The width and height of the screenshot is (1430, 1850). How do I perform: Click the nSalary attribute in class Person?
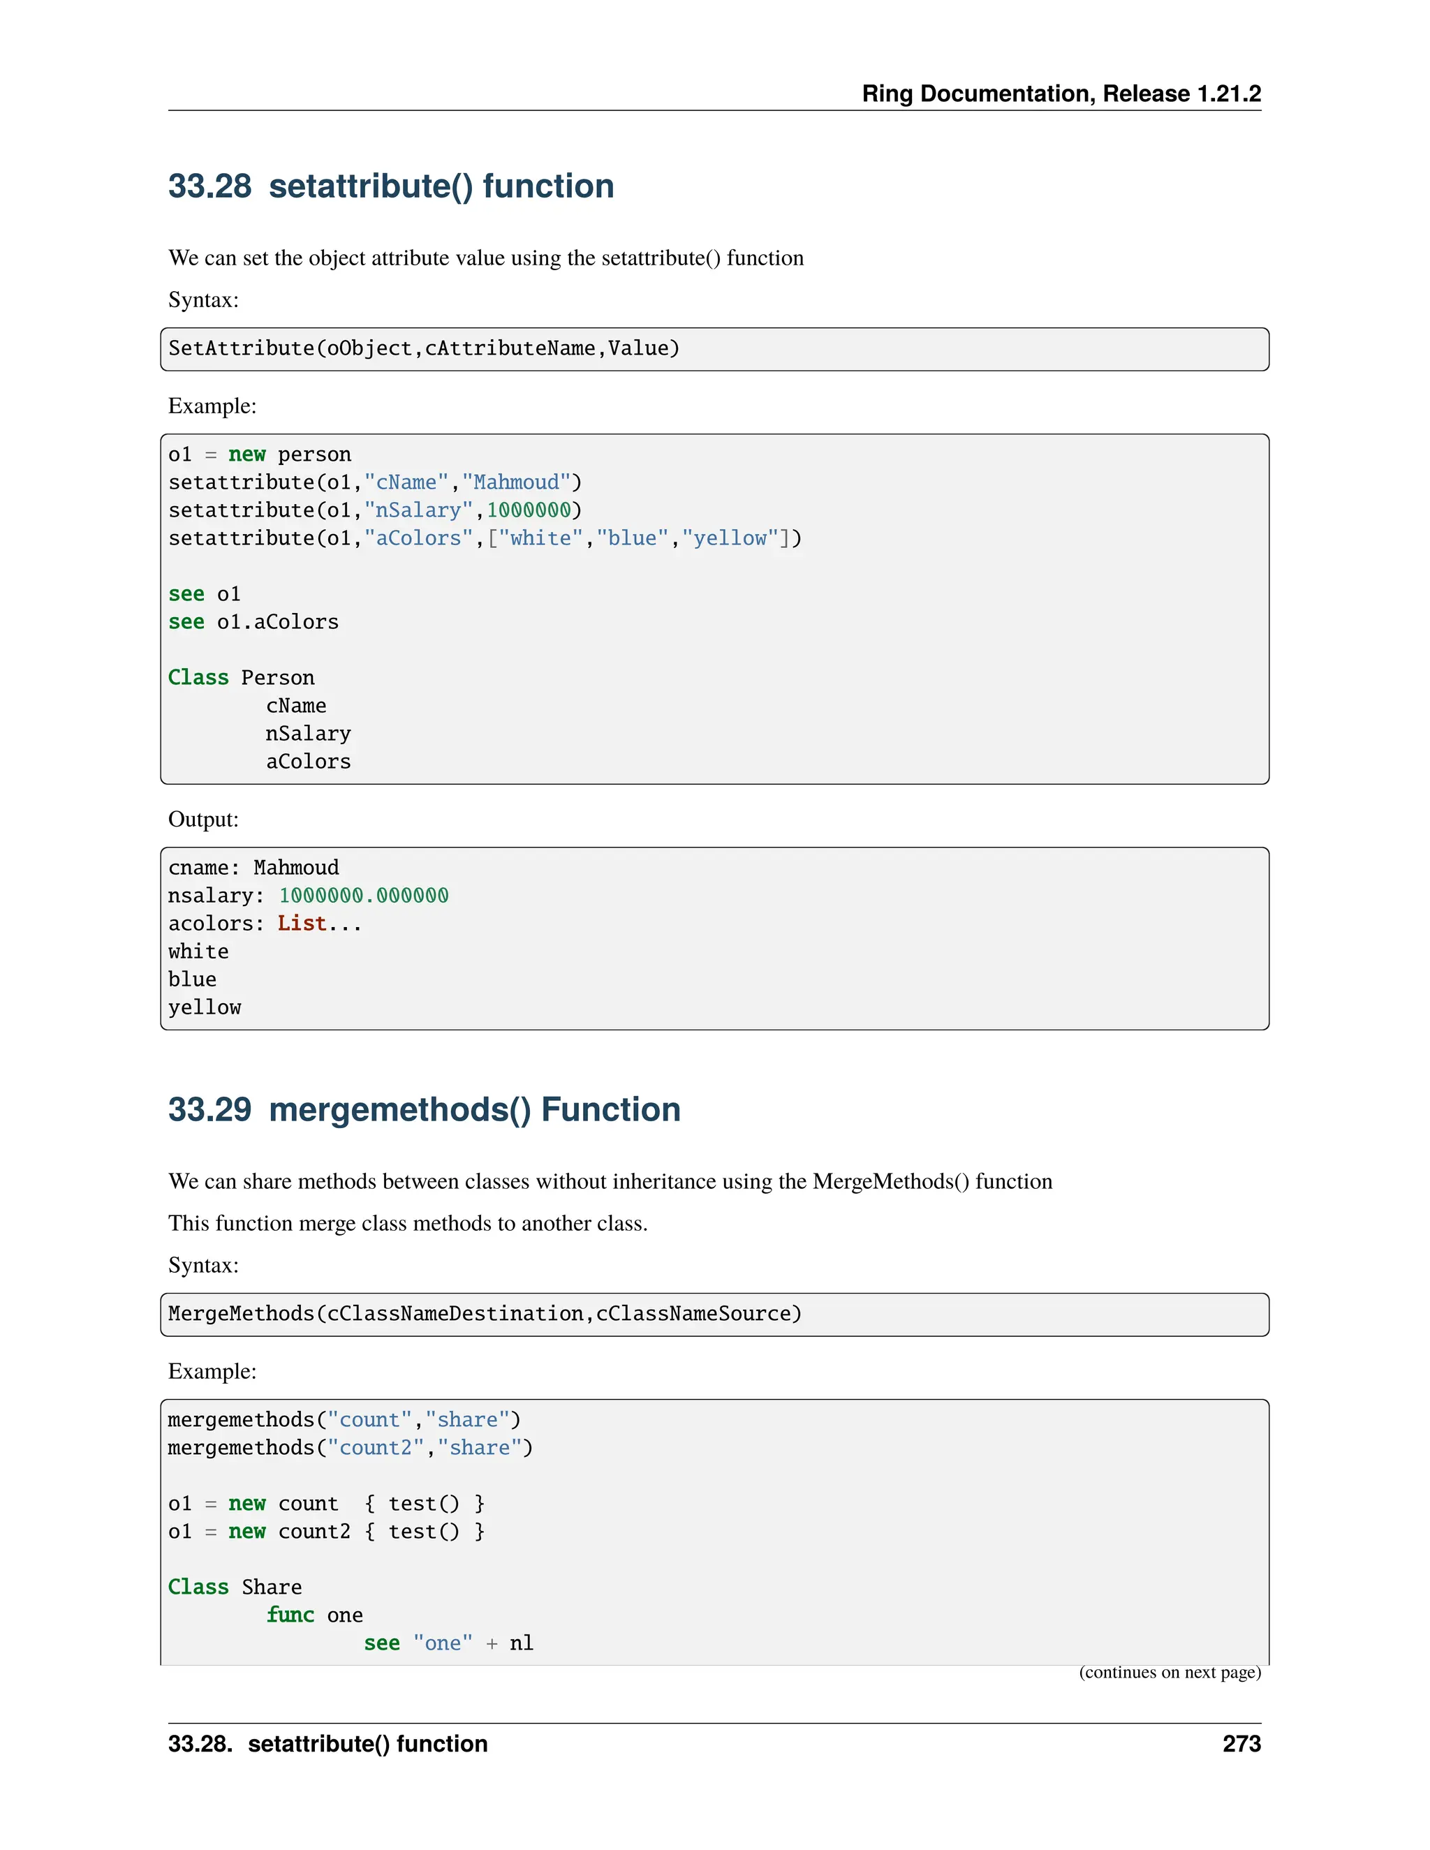point(307,734)
